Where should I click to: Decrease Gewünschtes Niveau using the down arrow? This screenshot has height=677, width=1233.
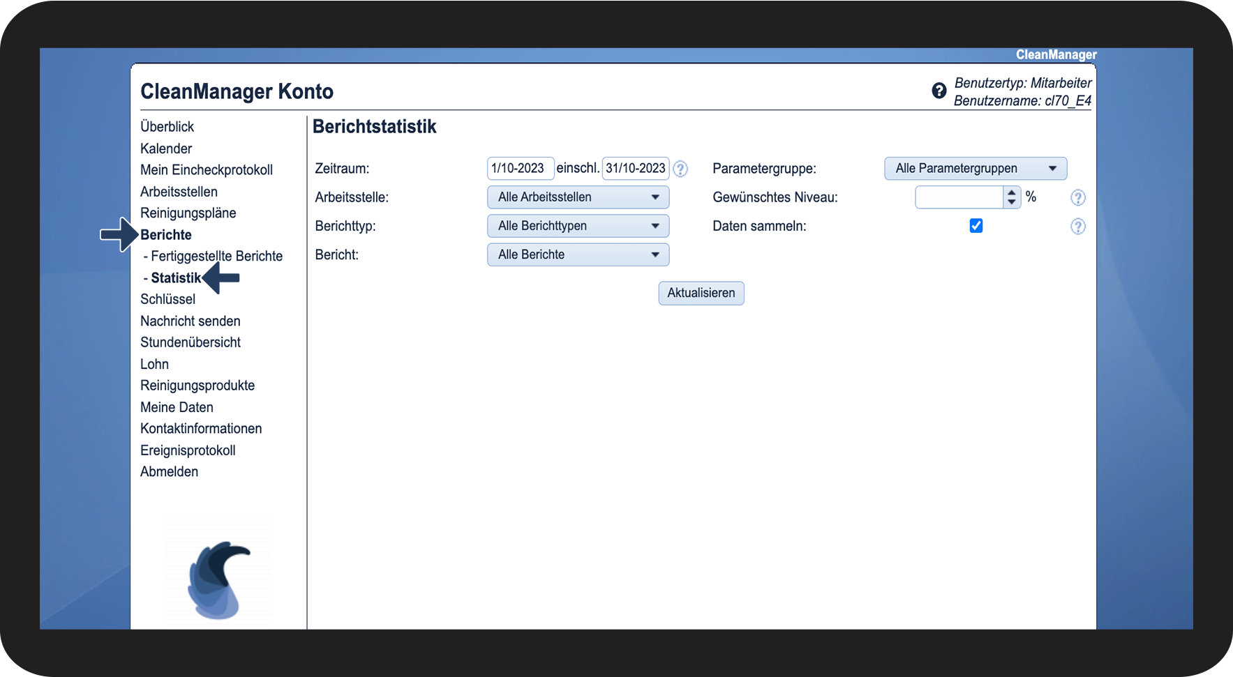(1012, 202)
